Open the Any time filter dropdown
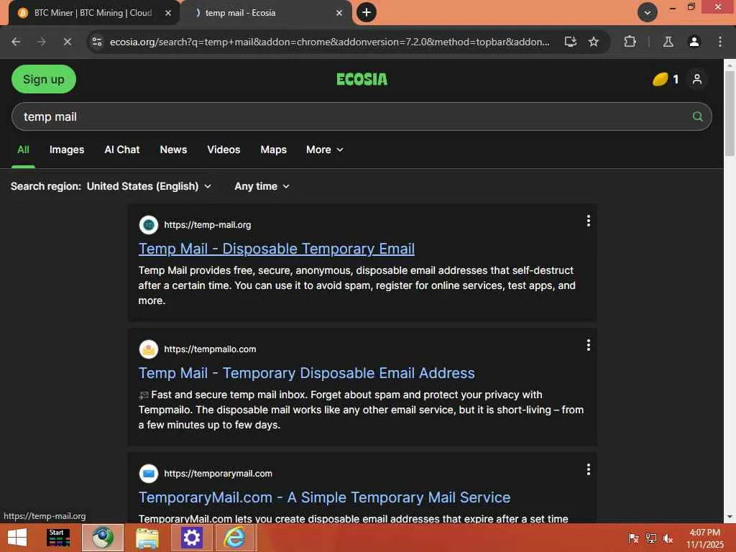This screenshot has height=552, width=736. 262,186
